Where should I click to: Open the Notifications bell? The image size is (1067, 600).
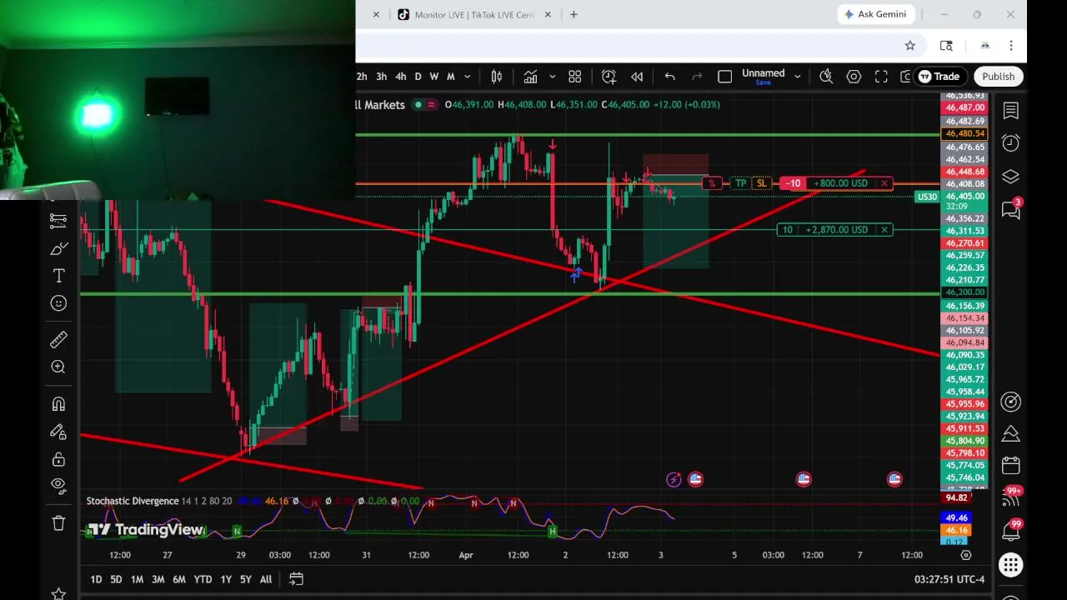point(1010,532)
